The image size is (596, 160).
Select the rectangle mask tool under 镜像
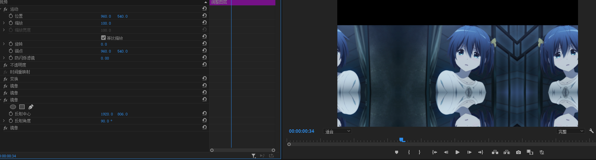coord(22,107)
